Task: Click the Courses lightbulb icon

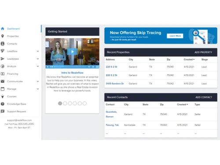Action: (3, 96)
